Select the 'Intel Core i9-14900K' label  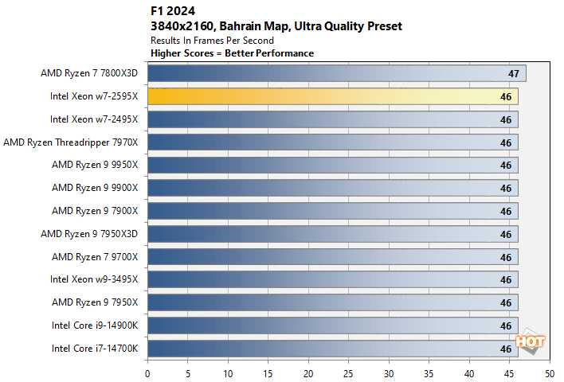[x=95, y=325]
